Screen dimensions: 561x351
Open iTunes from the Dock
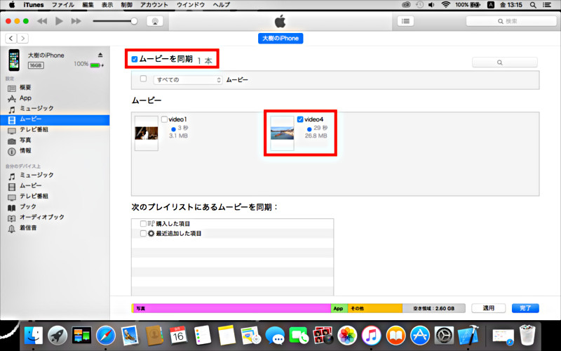(371, 336)
